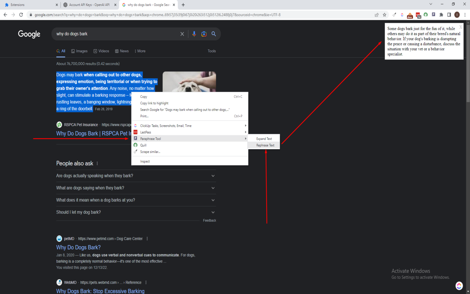Open 'Why Do Dogs Bark | RSPCA' result link
Viewport: 470px width, 294px height.
point(94,133)
